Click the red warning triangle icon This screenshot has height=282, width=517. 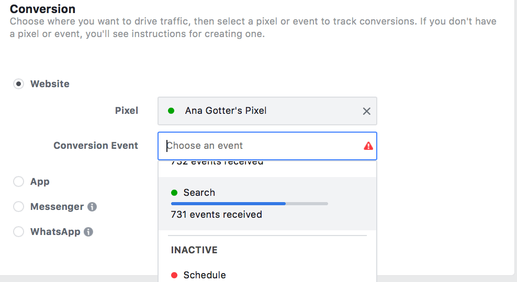pos(368,146)
